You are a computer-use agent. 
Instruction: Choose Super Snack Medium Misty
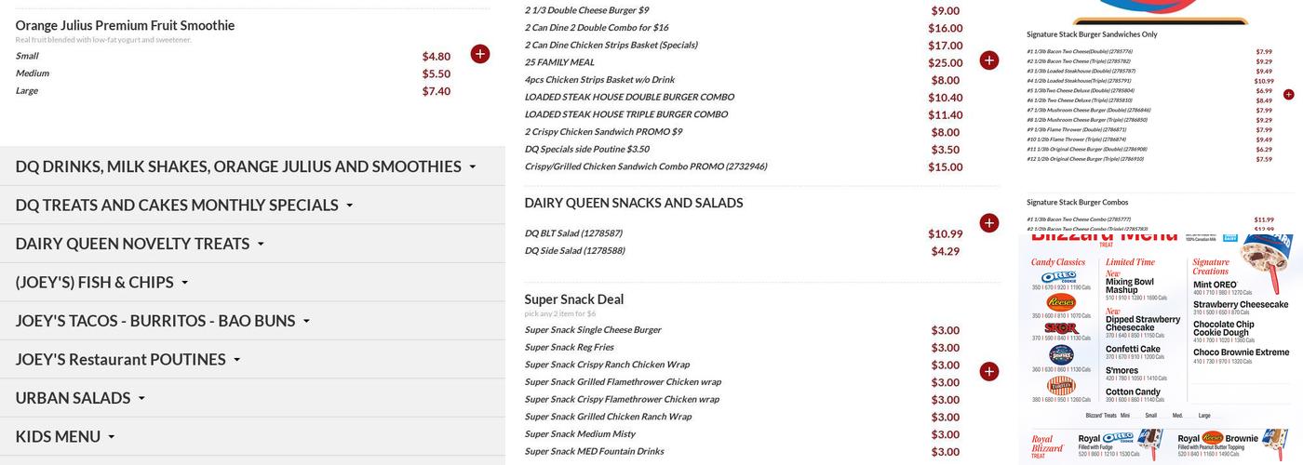point(580,434)
